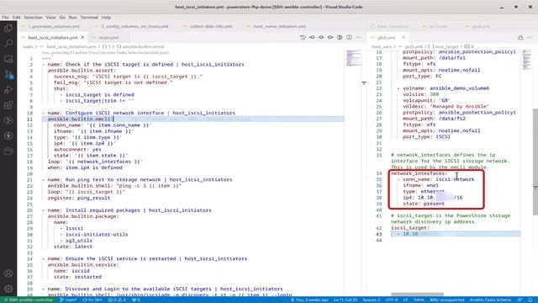Viewport: 538px width, 303px height.
Task: Click 'port_type: ISCSI' on right line 30
Action: pyautogui.click(x=426, y=136)
